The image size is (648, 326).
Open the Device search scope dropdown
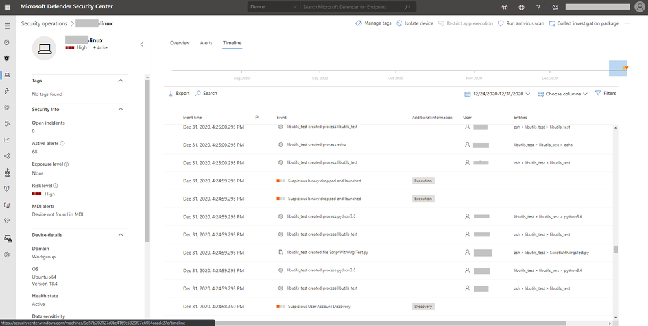273,7
